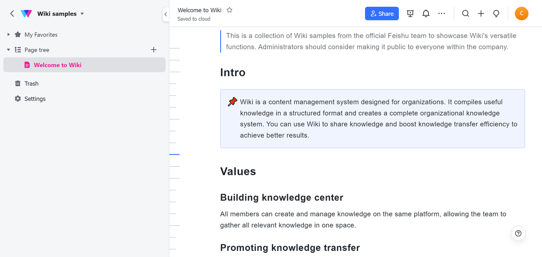Star the Welcome to Wiki page

tap(230, 10)
